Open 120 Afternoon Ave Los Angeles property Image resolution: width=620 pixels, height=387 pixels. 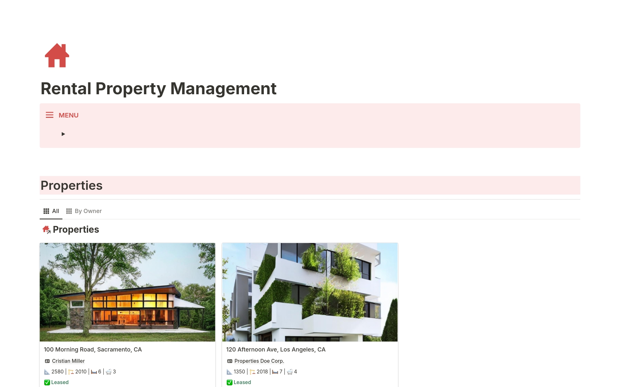pyautogui.click(x=276, y=349)
